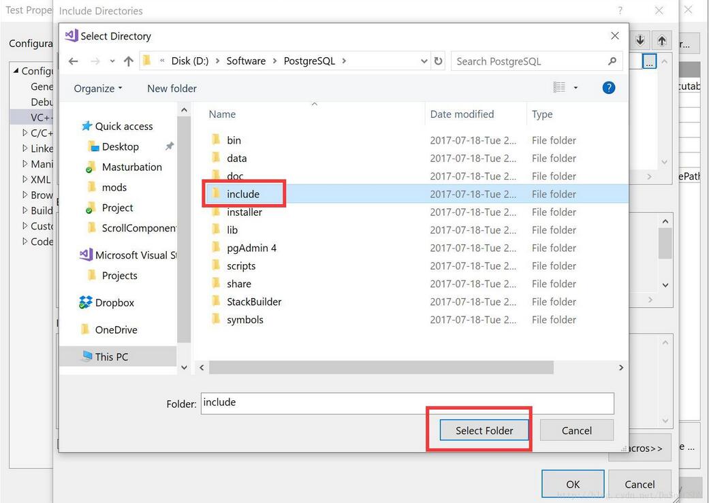The width and height of the screenshot is (709, 503).
Task: Select the lib folder
Action: point(232,231)
